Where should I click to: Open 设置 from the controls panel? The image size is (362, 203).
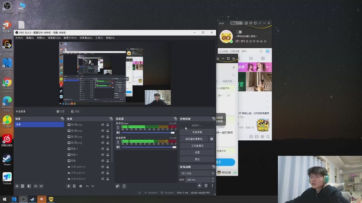tap(197, 152)
